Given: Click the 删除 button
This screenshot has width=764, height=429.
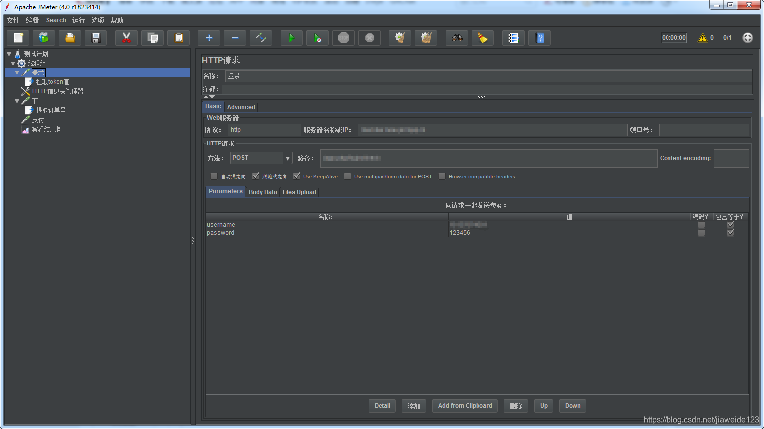Looking at the screenshot, I should tap(516, 406).
